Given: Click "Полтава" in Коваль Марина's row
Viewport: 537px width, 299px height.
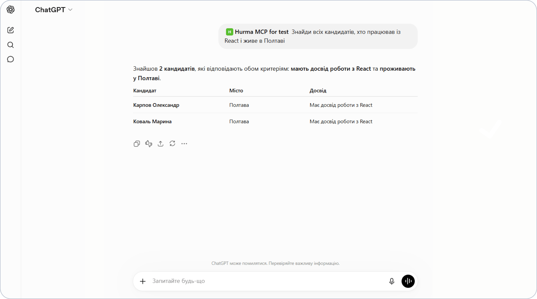Looking at the screenshot, I should [239, 121].
